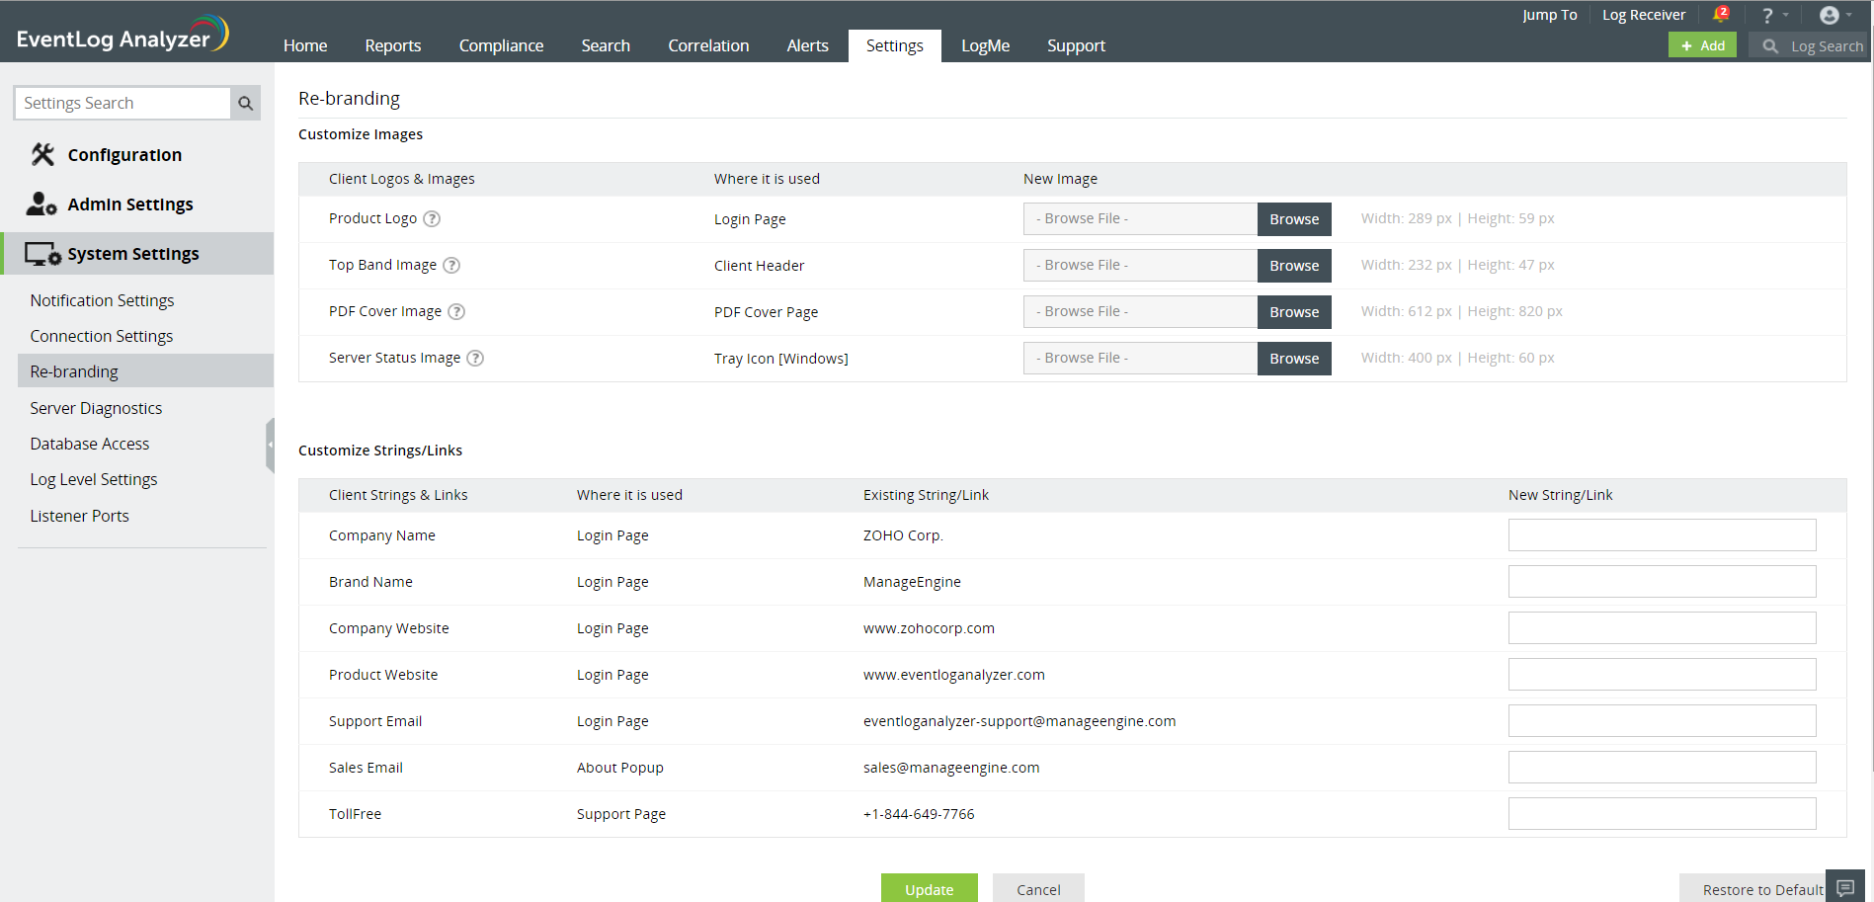Click the Settings Search magnifier icon
Viewport: 1874px width, 902px height.
[245, 103]
